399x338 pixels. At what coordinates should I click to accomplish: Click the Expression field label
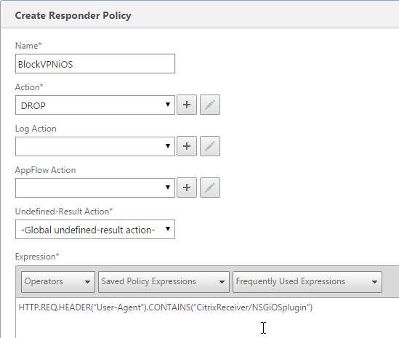[x=37, y=257]
